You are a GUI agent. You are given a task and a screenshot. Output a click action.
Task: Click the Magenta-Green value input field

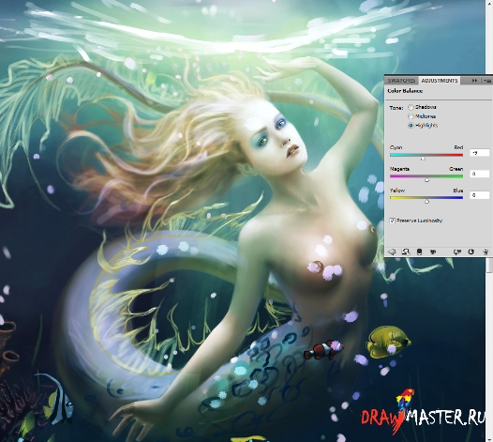tap(479, 174)
